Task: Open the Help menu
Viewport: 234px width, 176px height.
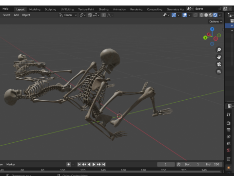Action: 5,9
